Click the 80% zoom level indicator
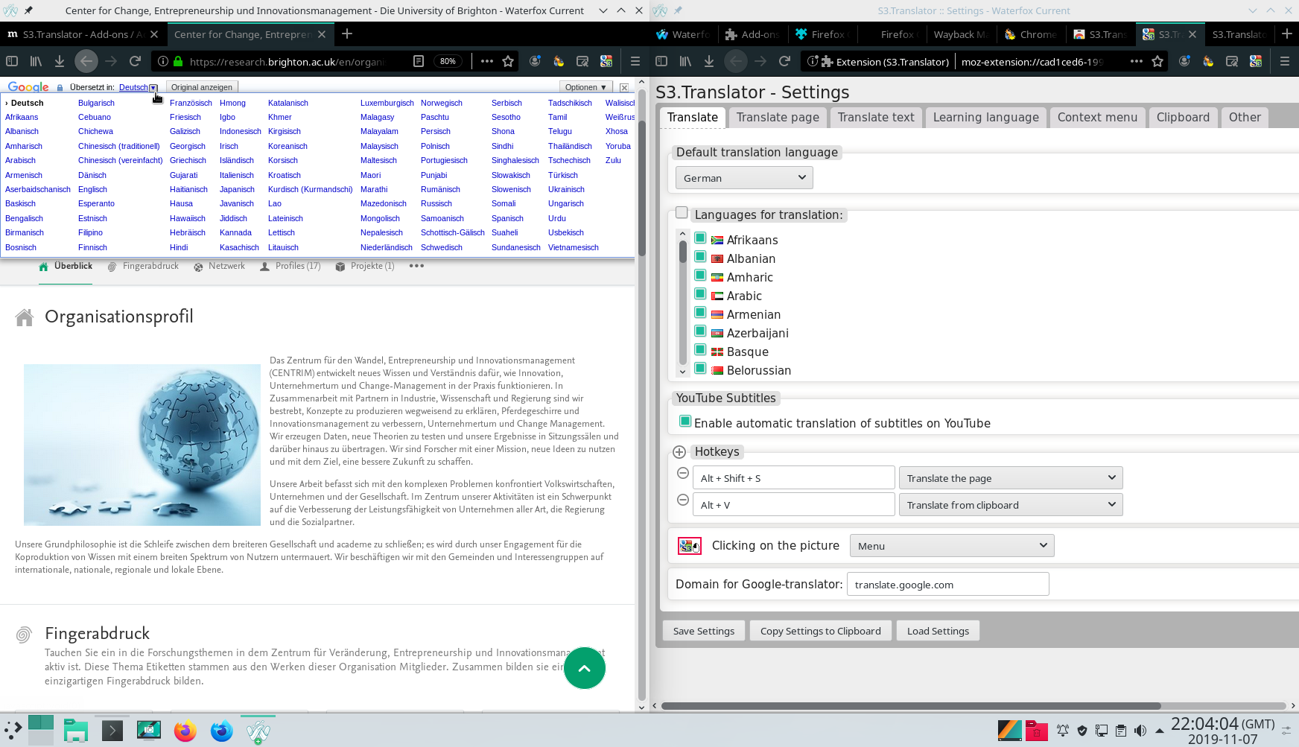Screen dimensions: 1299x747 point(448,61)
